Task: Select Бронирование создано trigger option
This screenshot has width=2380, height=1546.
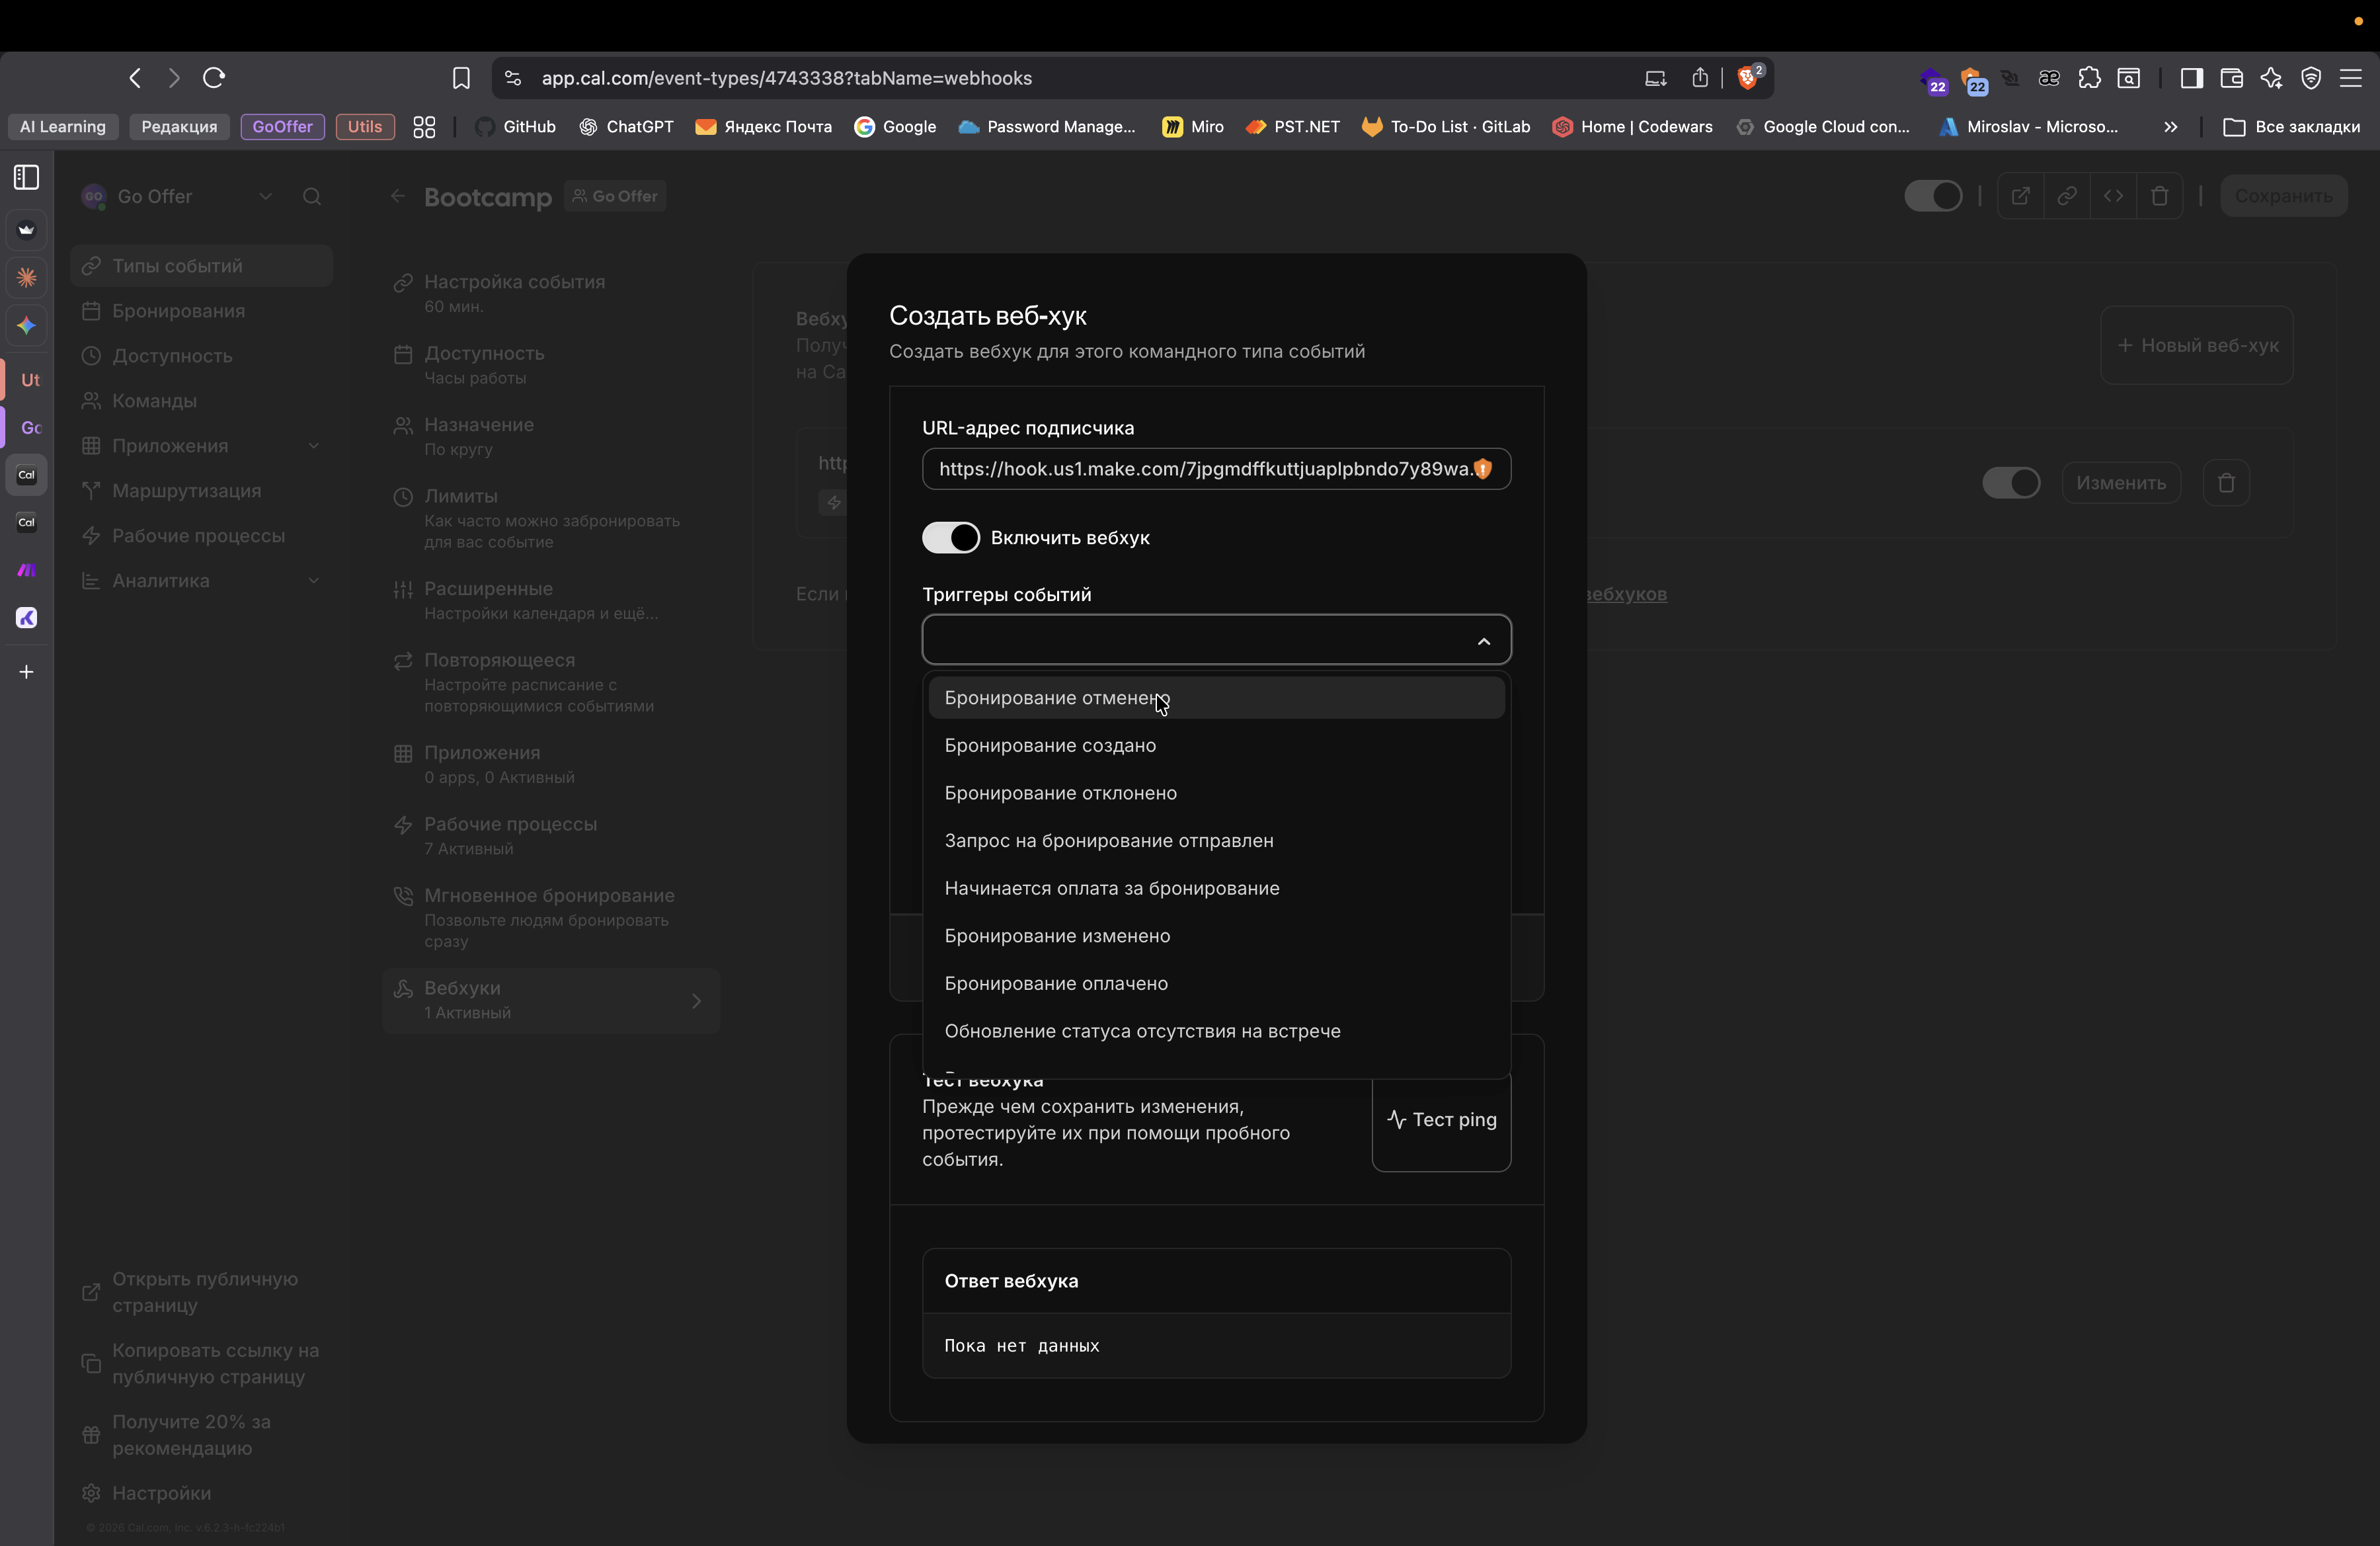Action: point(1050,745)
